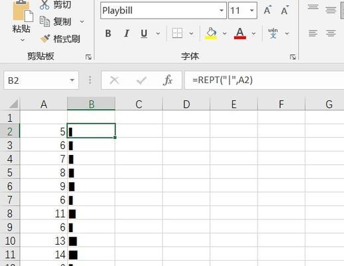The image size is (344, 266).
Task: Toggle Bold formatting
Action: coord(108,33)
